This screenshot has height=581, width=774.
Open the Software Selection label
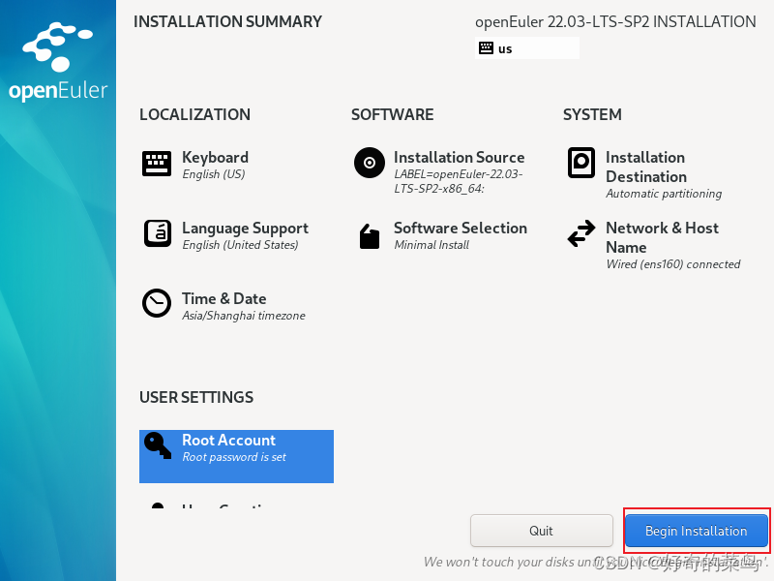(461, 228)
